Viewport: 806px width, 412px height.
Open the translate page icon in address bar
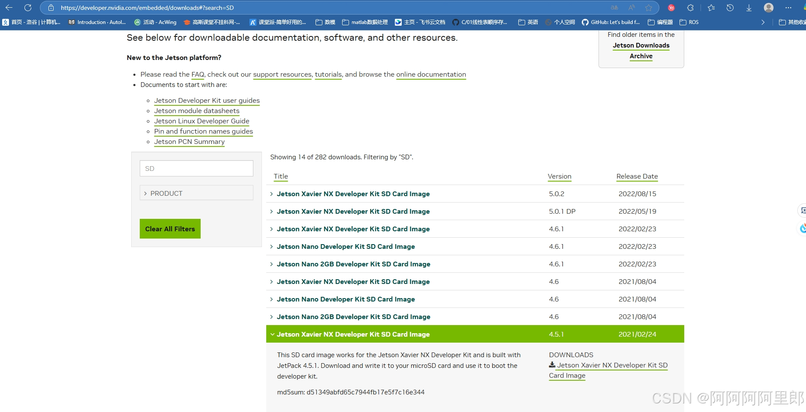click(x=614, y=8)
